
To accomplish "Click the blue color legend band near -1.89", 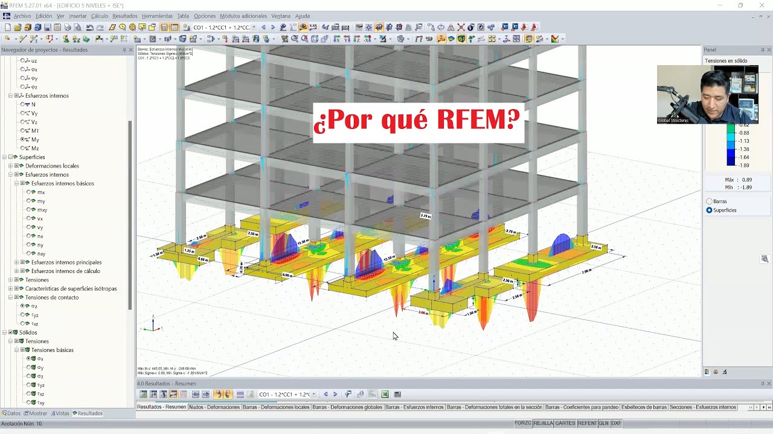I will pyautogui.click(x=731, y=162).
